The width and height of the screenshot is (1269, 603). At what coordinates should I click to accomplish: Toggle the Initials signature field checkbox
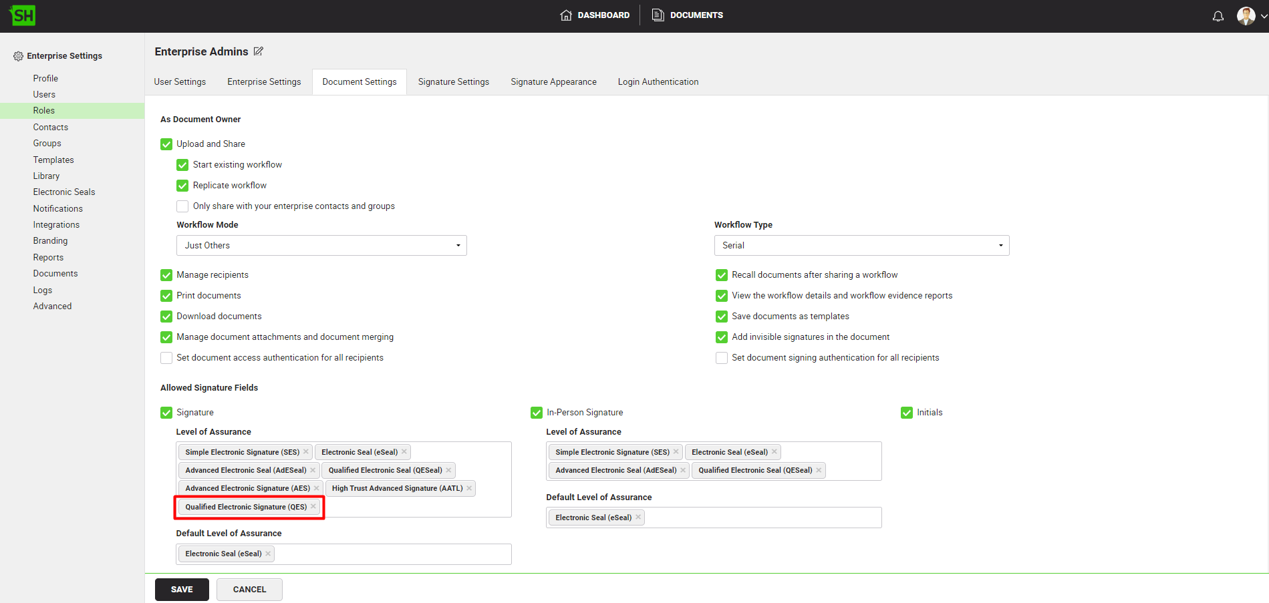906,413
